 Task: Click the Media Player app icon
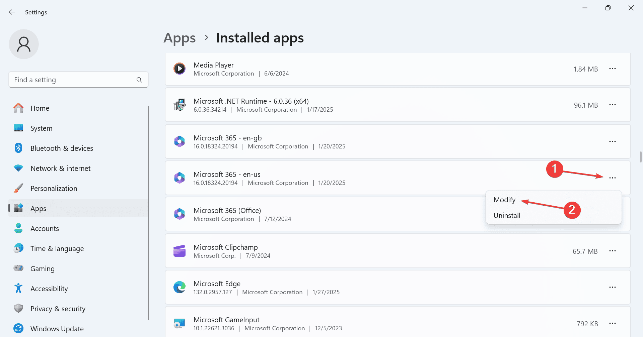coord(180,69)
